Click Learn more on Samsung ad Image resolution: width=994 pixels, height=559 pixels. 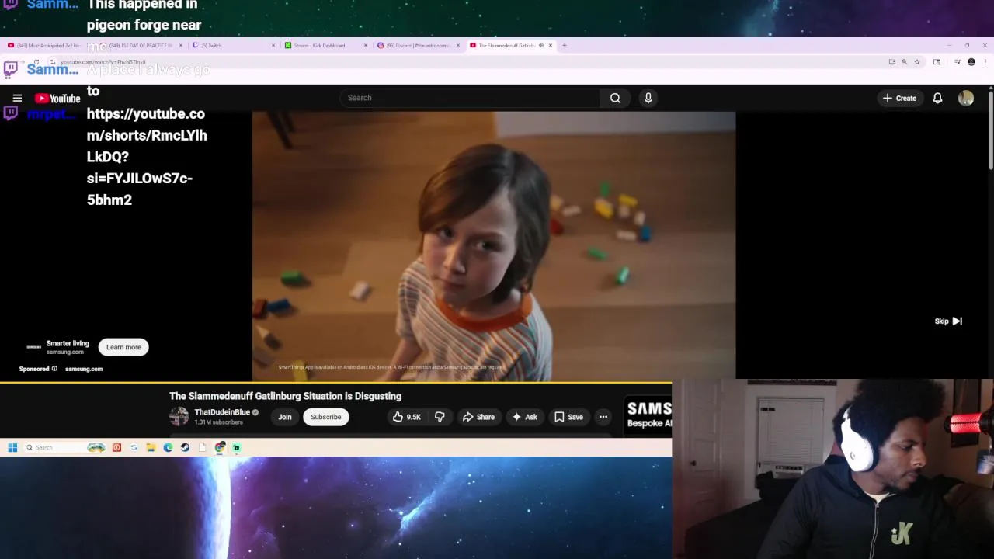tap(123, 347)
